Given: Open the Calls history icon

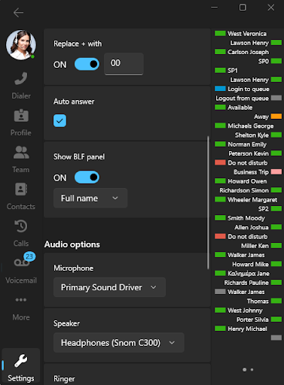Looking at the screenshot, I should (21, 226).
